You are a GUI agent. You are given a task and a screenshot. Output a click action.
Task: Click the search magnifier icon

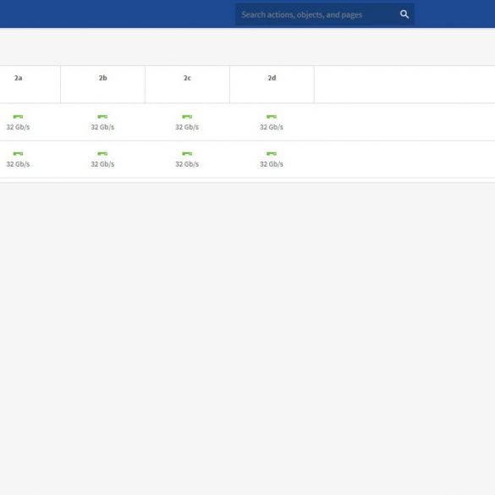coord(404,14)
